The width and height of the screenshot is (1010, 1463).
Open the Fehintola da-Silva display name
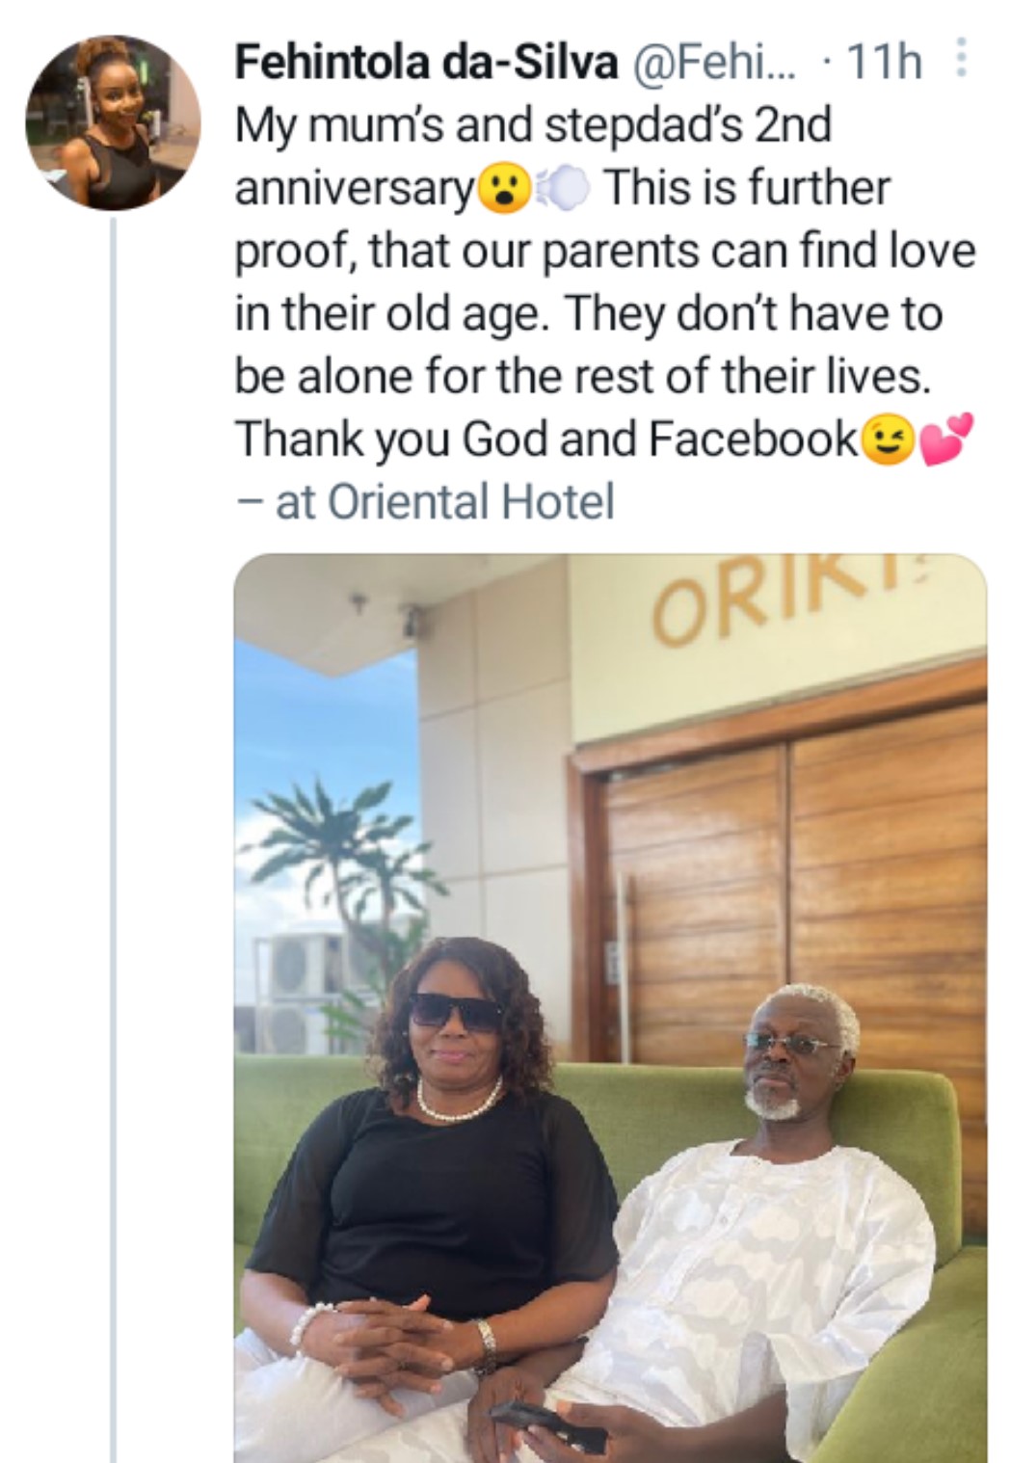[426, 64]
